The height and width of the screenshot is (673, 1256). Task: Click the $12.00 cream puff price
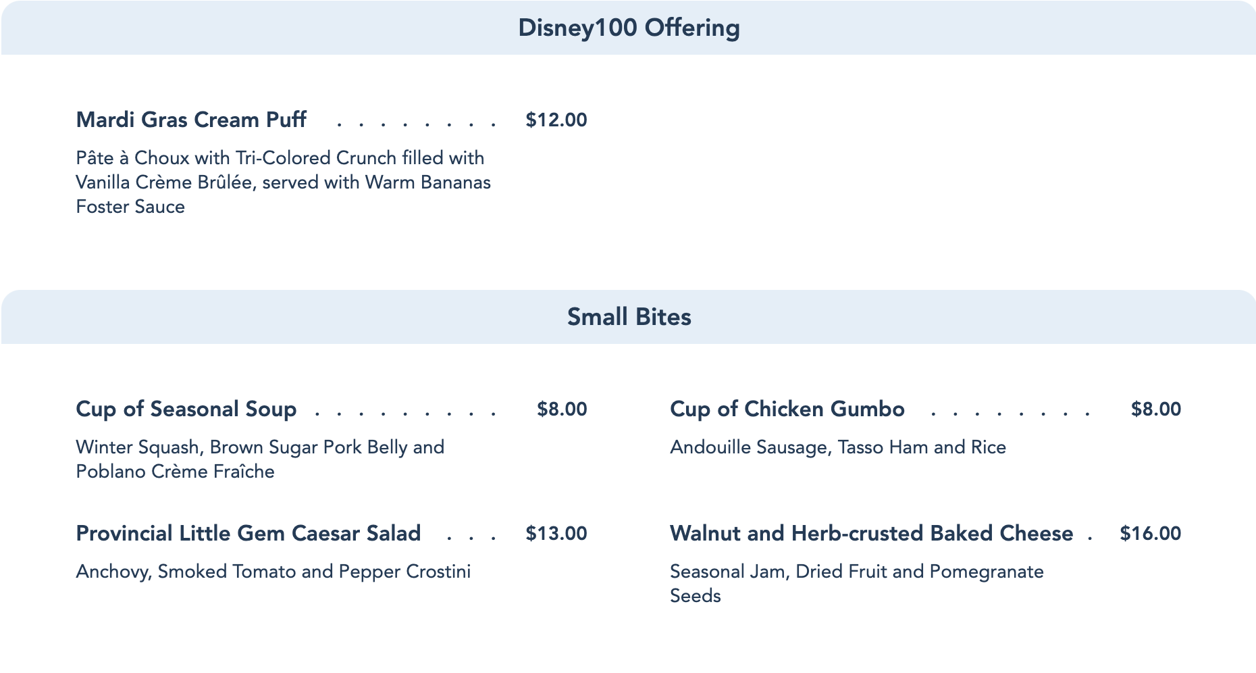coord(556,120)
